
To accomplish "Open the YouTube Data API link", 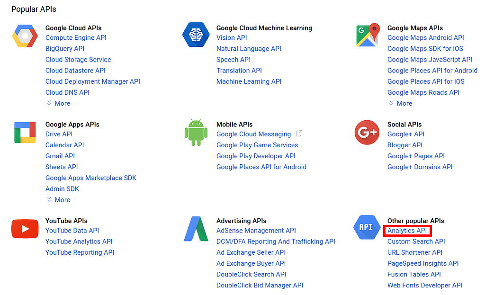I will 72,231.
